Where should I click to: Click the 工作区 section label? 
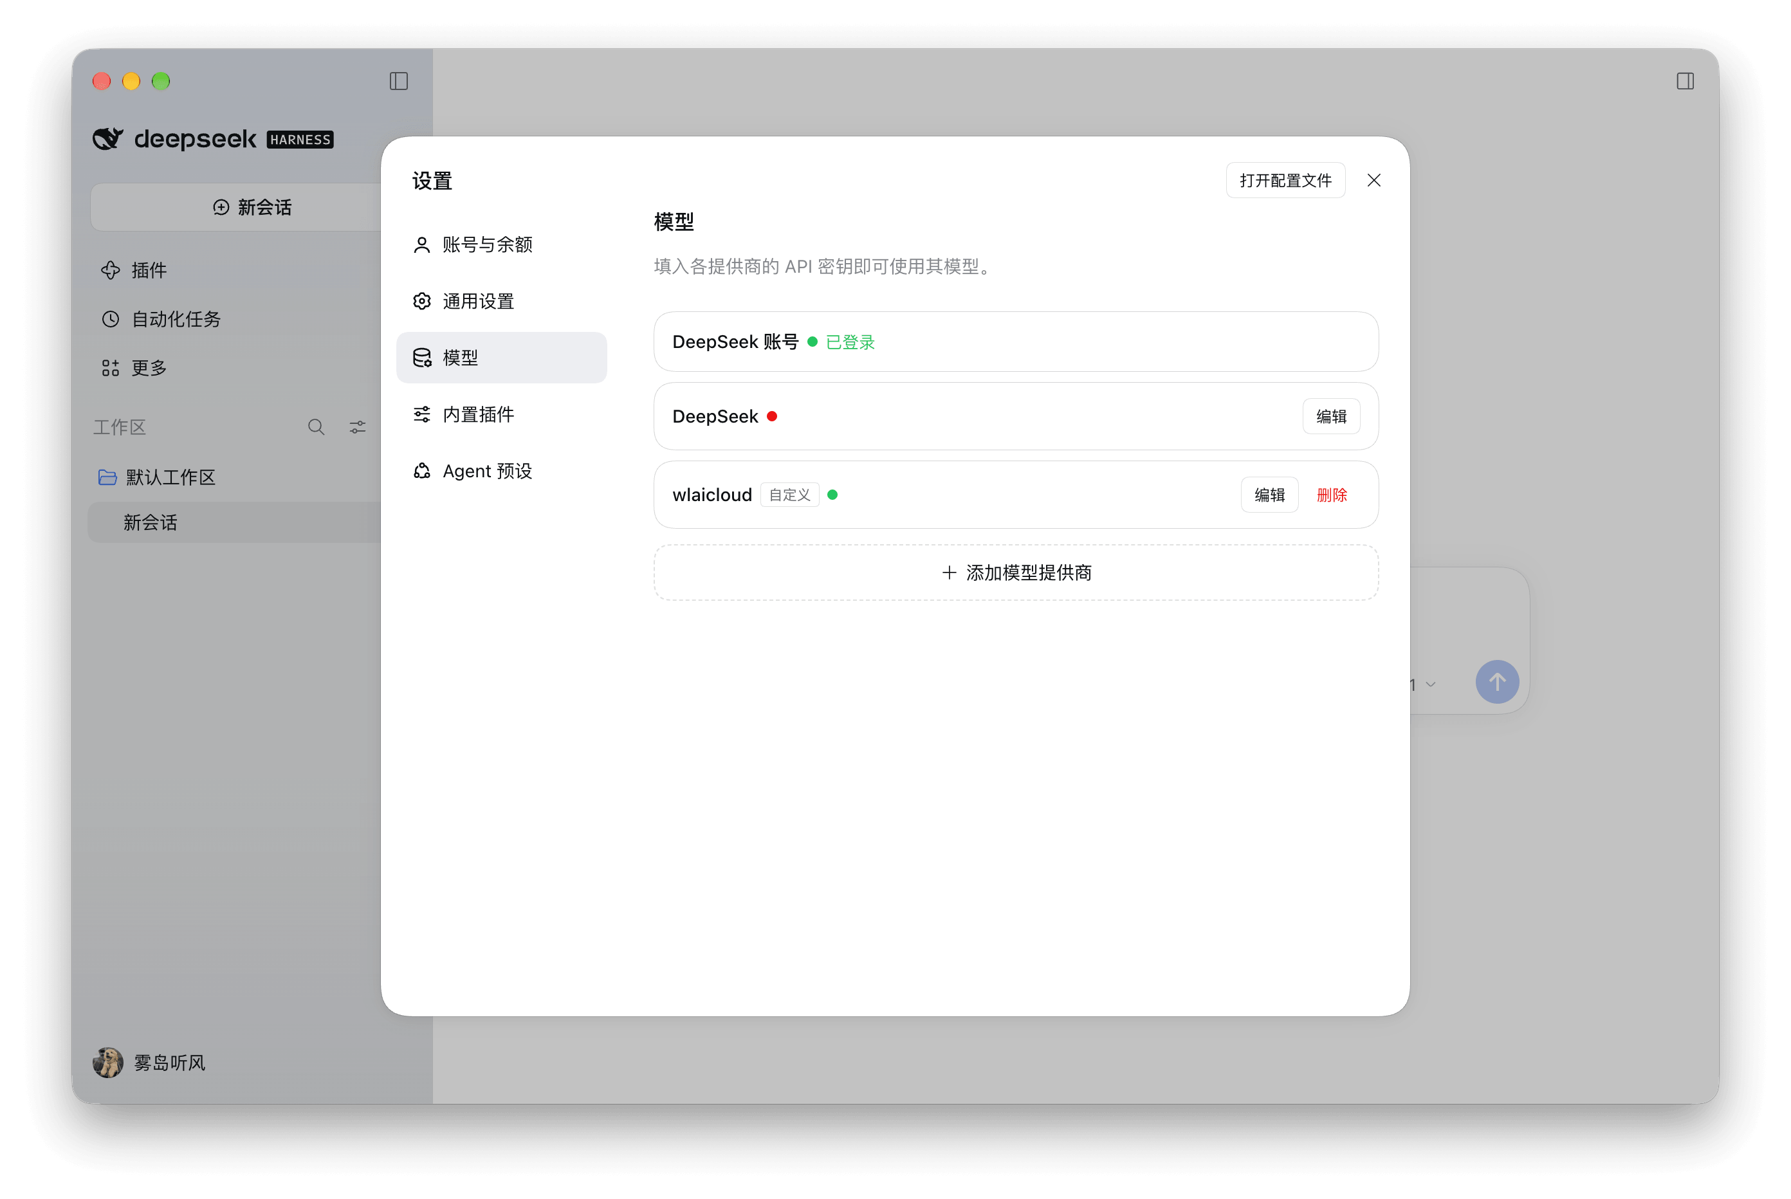point(119,426)
